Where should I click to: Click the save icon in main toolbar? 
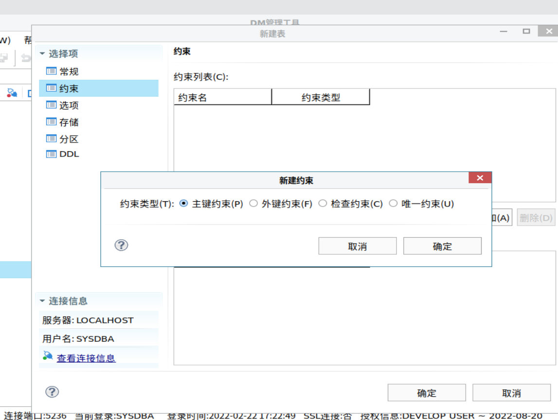[4, 58]
